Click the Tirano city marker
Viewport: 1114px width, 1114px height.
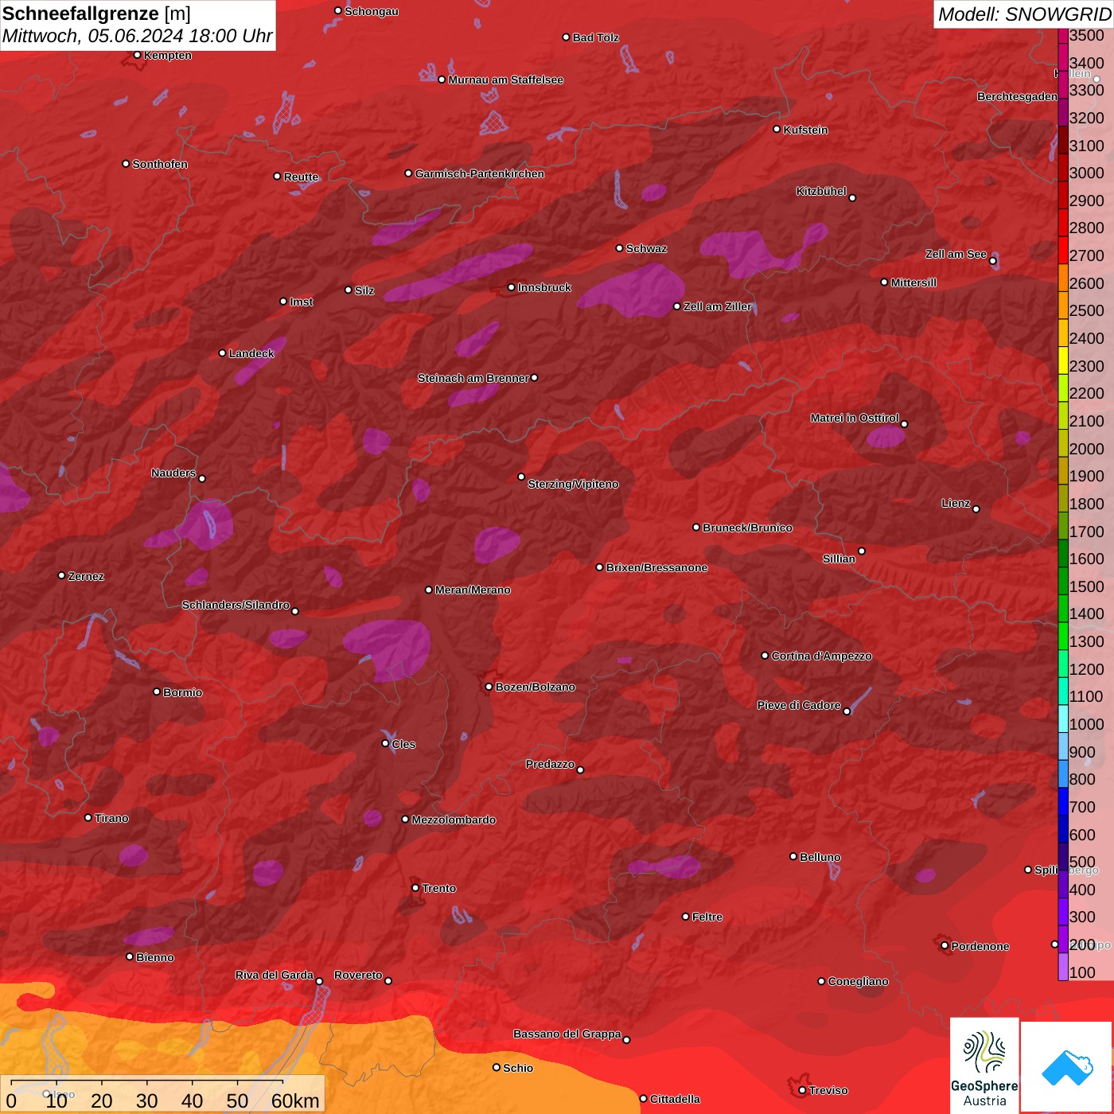[x=88, y=817]
